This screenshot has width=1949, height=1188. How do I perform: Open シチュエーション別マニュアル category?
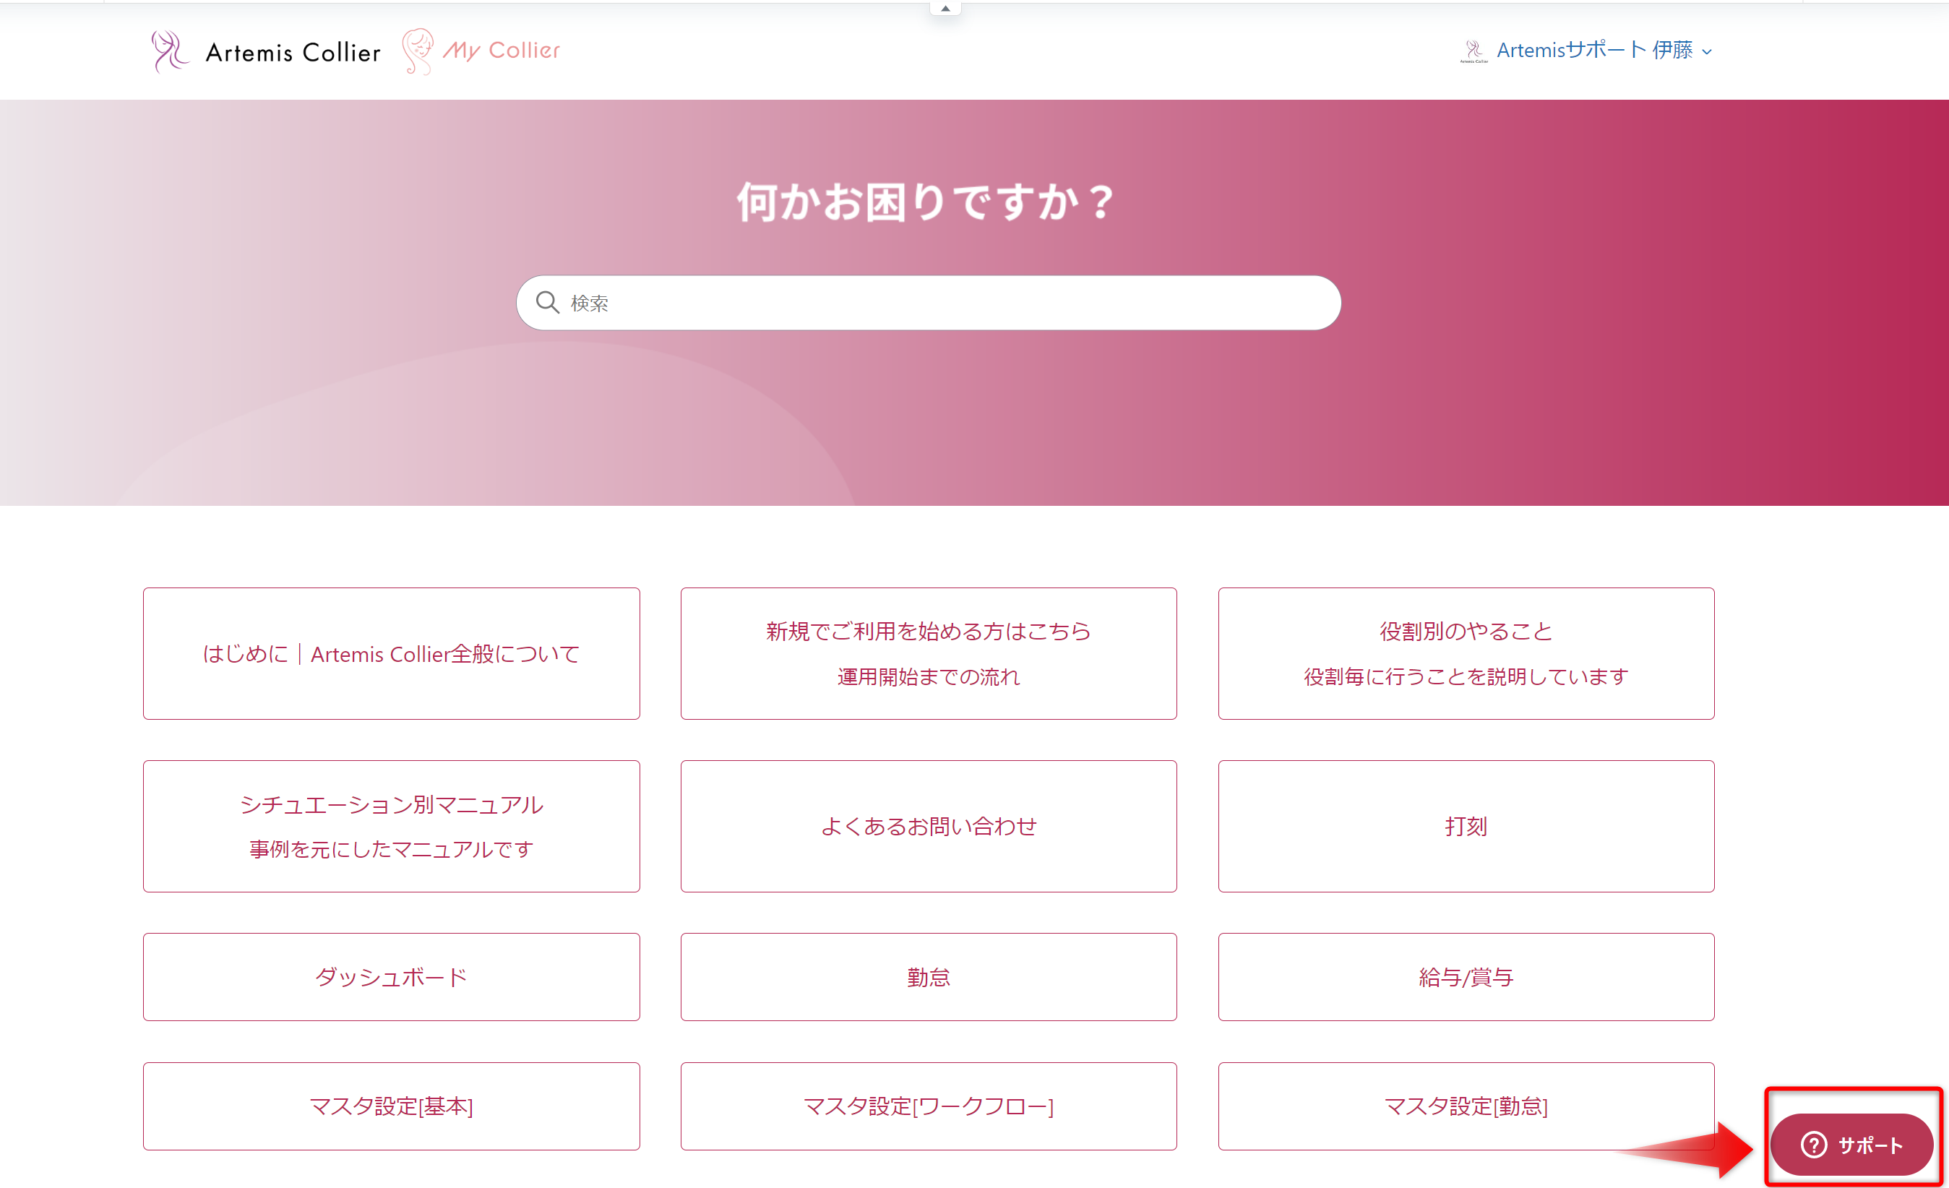pyautogui.click(x=391, y=826)
